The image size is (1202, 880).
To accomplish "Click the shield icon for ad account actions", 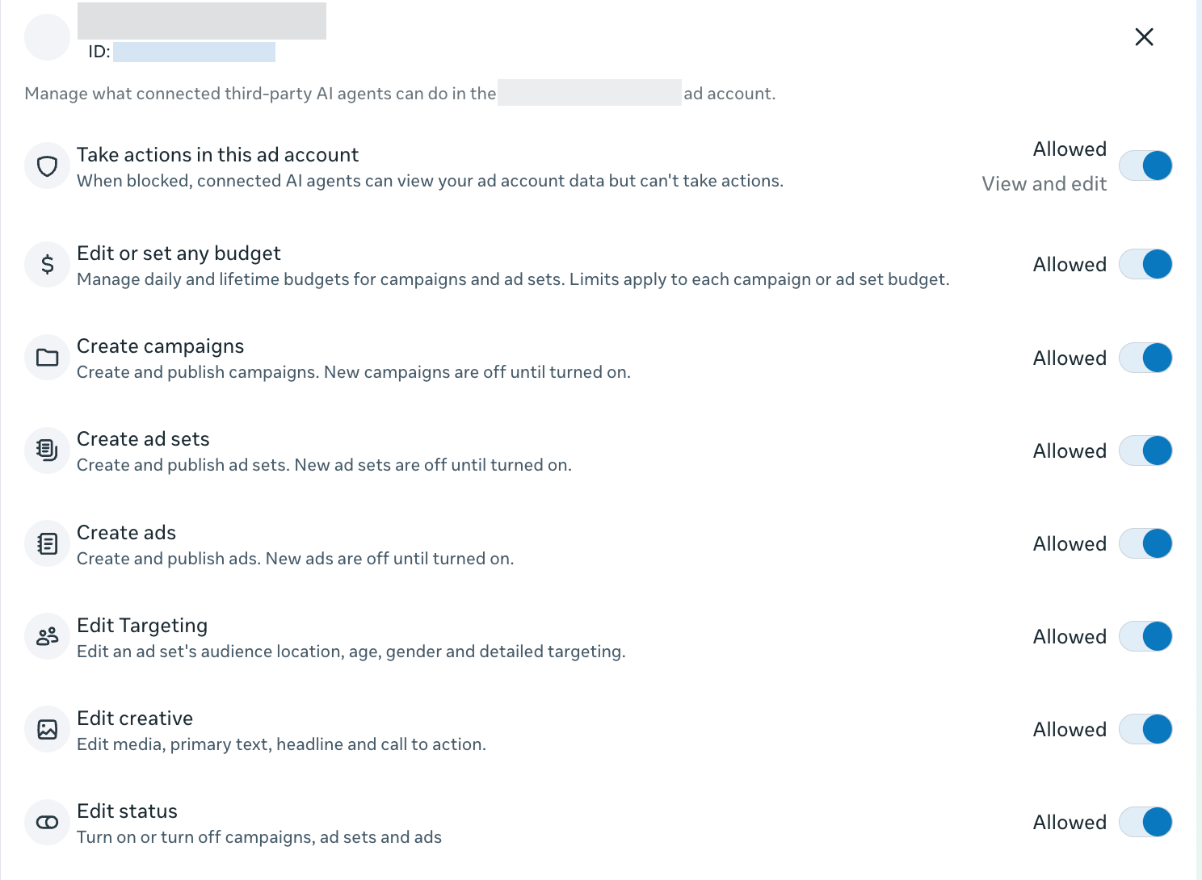I will [48, 166].
